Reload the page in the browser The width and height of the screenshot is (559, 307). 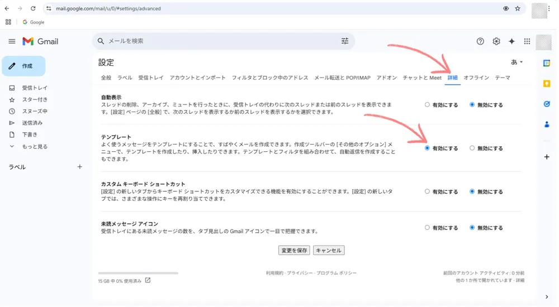33,8
